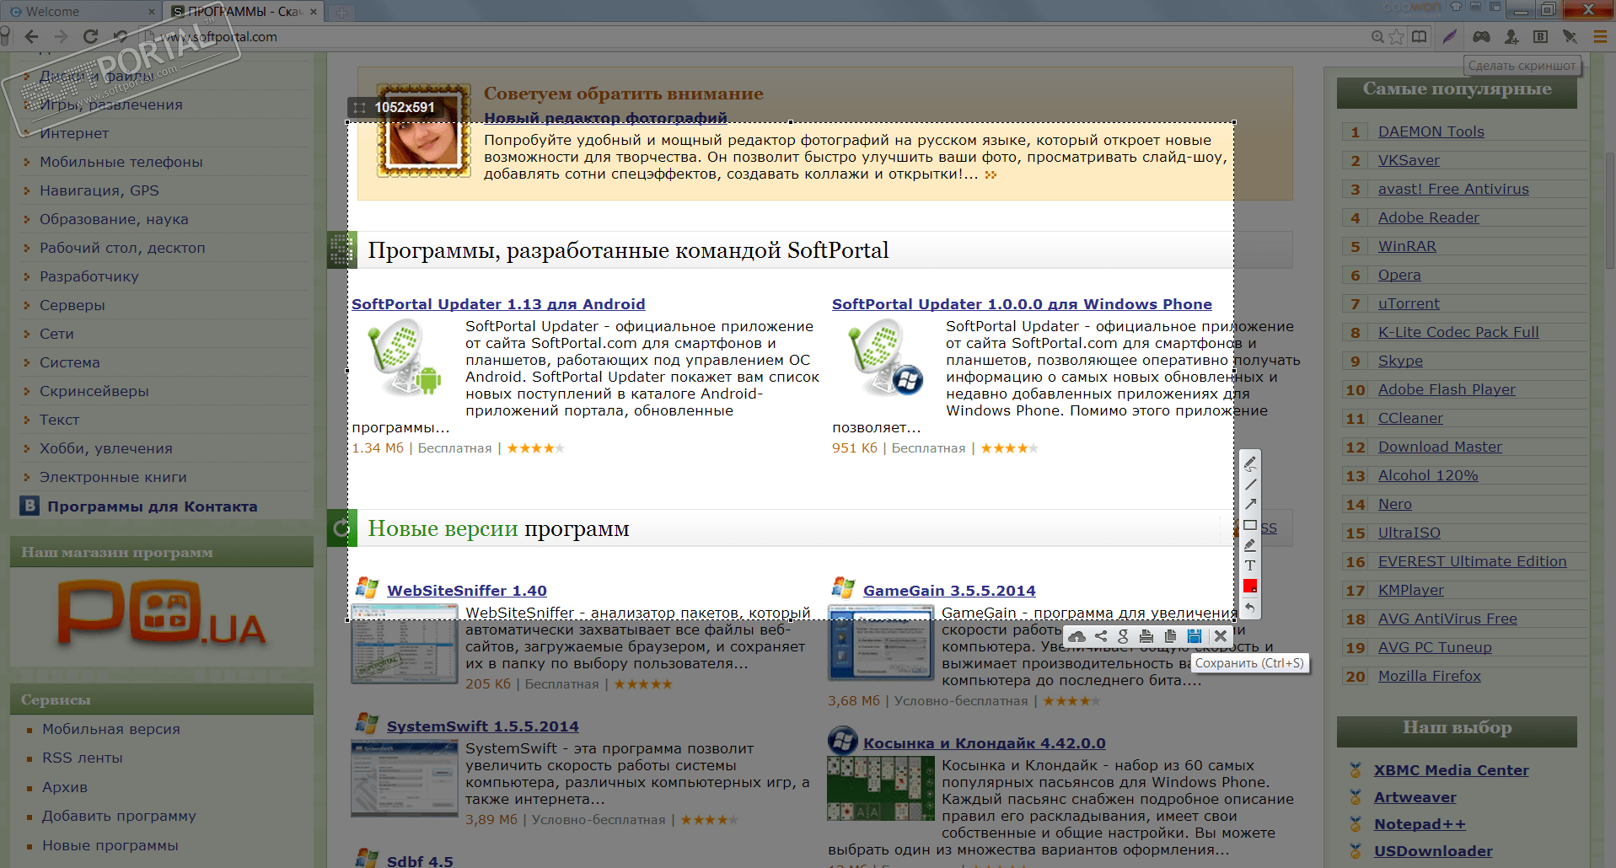Open the K-Lite Codec Pack Full link
This screenshot has width=1616, height=868.
pyautogui.click(x=1458, y=332)
